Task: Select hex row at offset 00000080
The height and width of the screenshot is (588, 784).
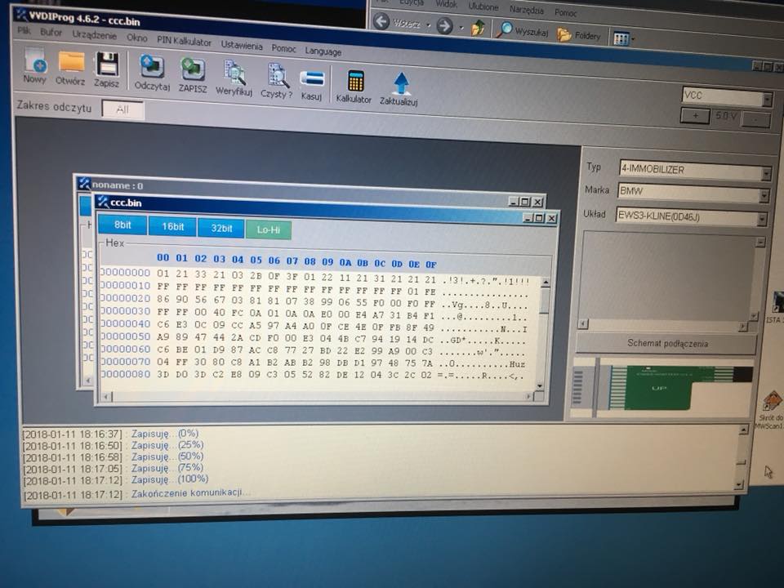Action: [313, 375]
